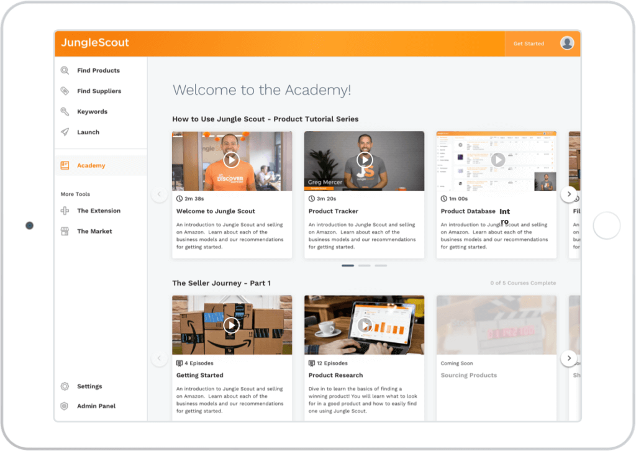Click the Academy sidebar icon
Image resolution: width=636 pixels, height=451 pixels.
(65, 165)
